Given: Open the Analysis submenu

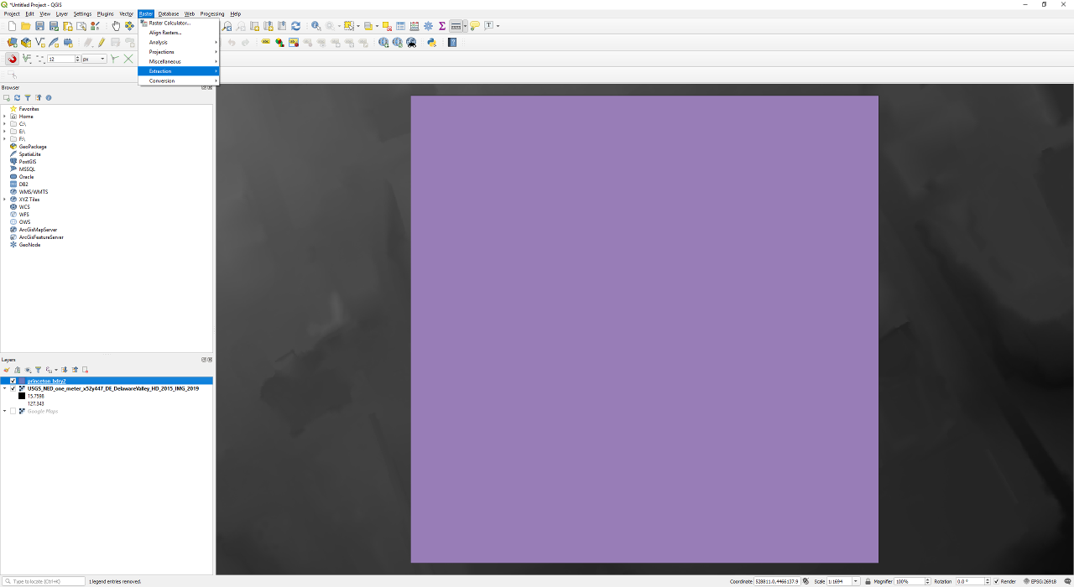Looking at the screenshot, I should 179,42.
